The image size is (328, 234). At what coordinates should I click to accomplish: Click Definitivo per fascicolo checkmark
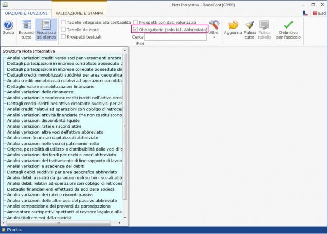click(x=288, y=25)
